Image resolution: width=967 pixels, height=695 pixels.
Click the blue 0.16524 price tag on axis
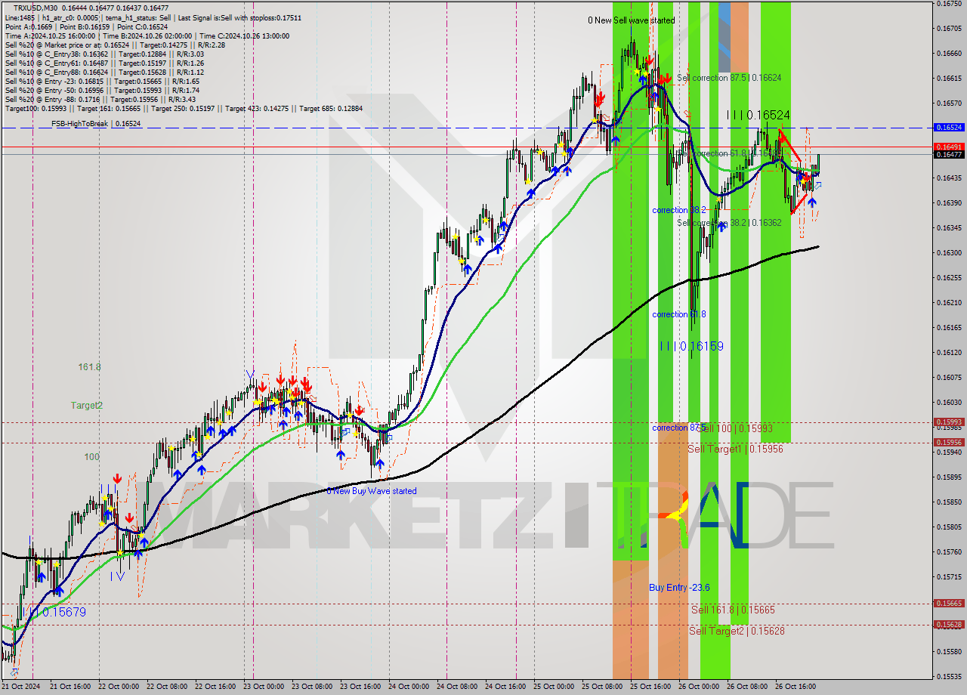[x=949, y=128]
